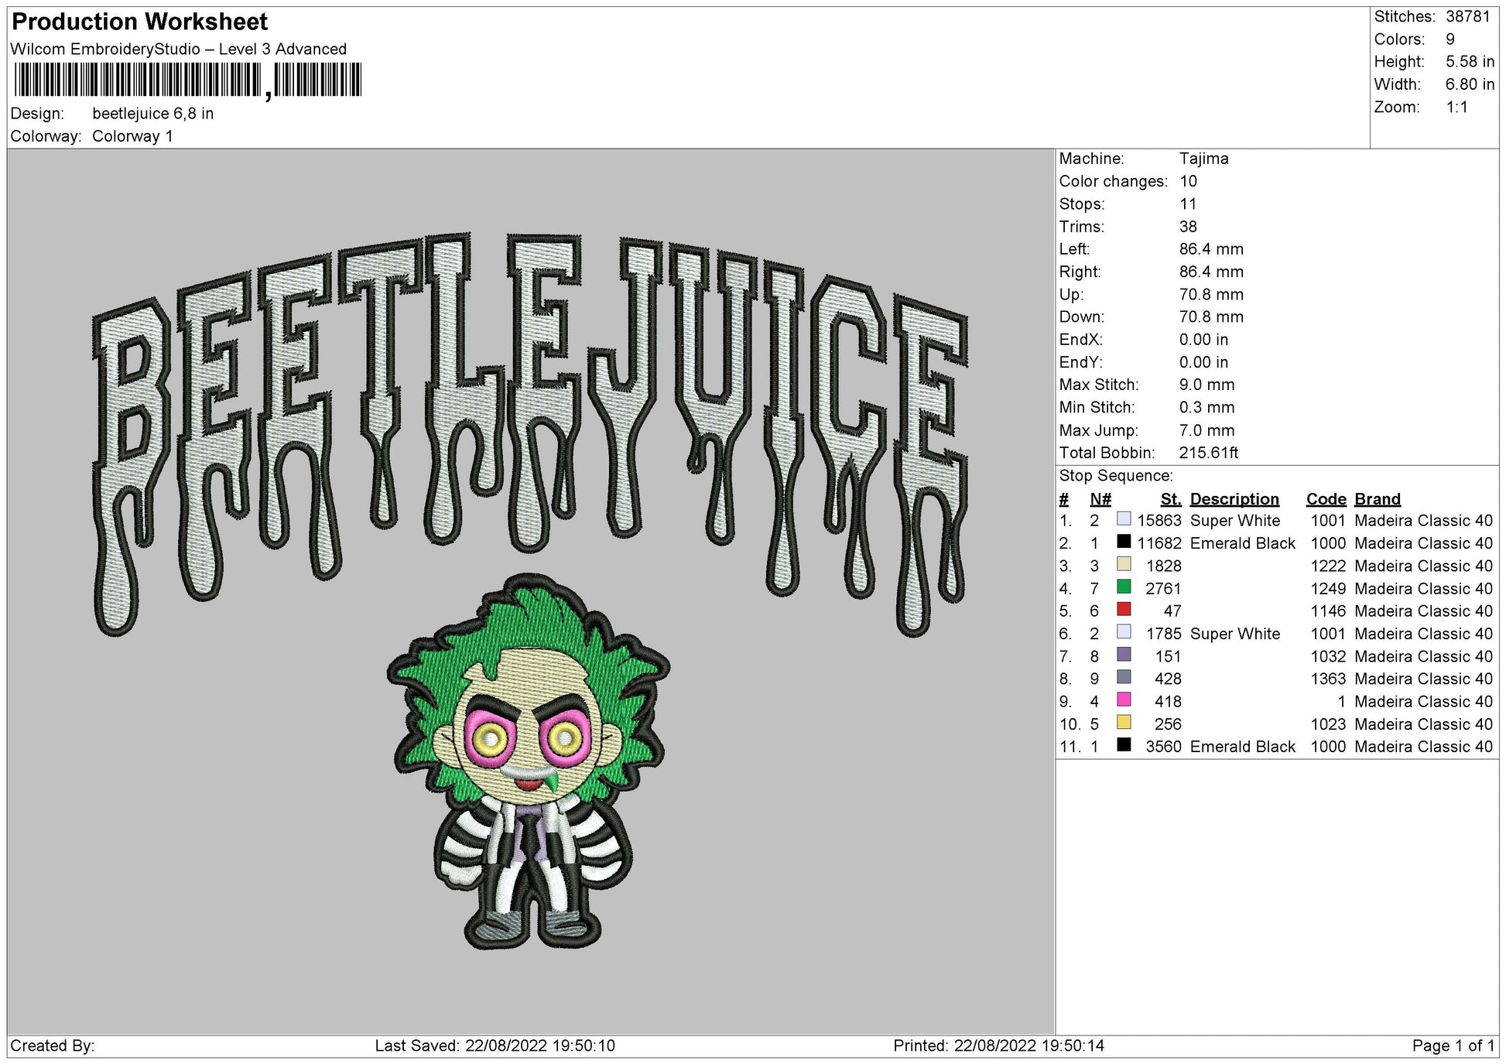This screenshot has width=1506, height=1064.
Task: Click the Max Jump value 7.0 mm
Action: click(x=1207, y=430)
